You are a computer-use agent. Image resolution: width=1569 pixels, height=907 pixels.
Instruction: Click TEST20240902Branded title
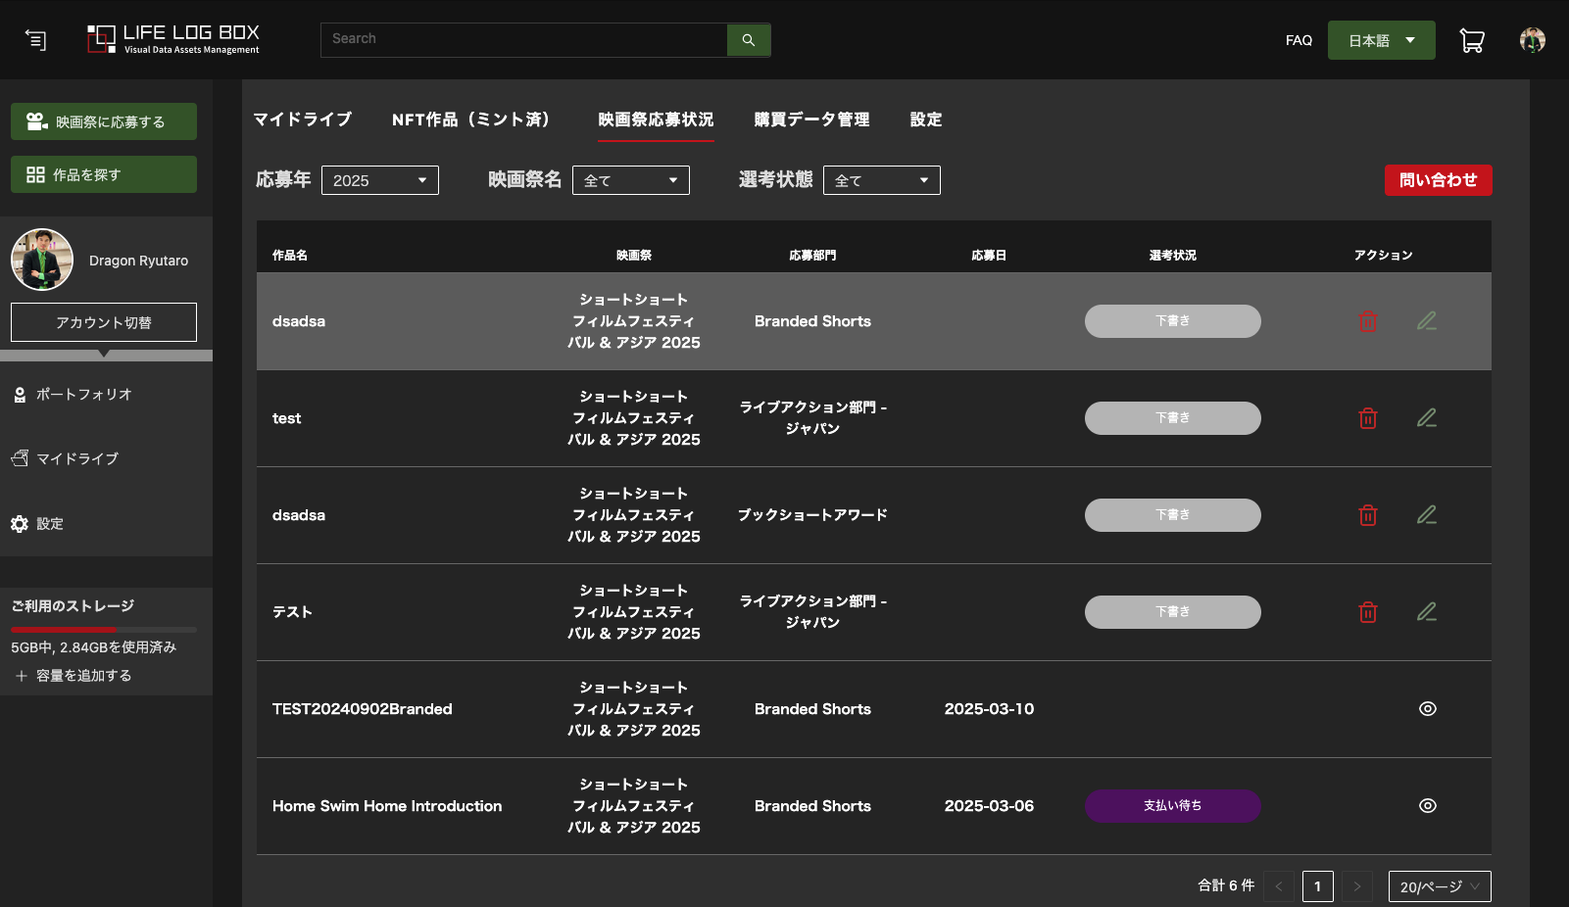tap(363, 709)
